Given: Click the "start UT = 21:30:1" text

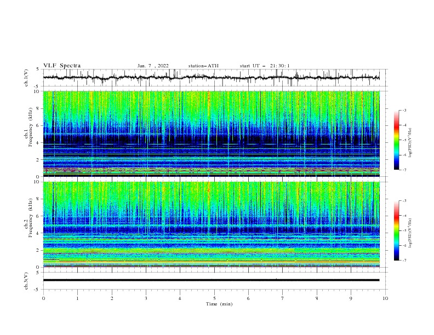Looking at the screenshot, I should click(265, 66).
